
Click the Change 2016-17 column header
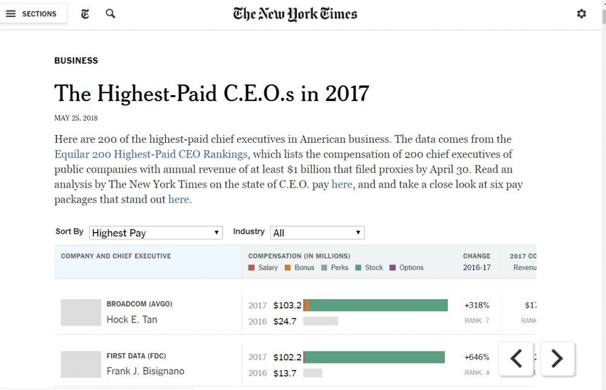477,262
